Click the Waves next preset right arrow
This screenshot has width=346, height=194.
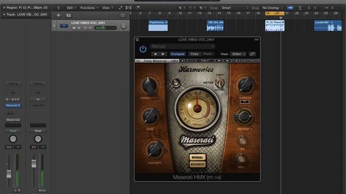tap(227, 60)
